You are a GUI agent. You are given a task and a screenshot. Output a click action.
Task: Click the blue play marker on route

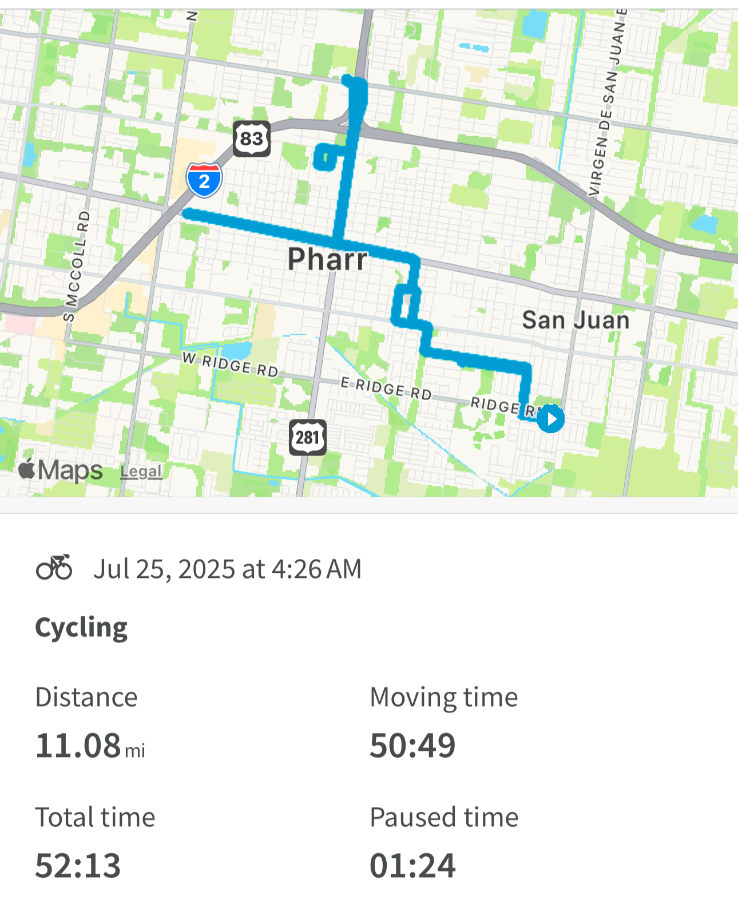pyautogui.click(x=550, y=419)
